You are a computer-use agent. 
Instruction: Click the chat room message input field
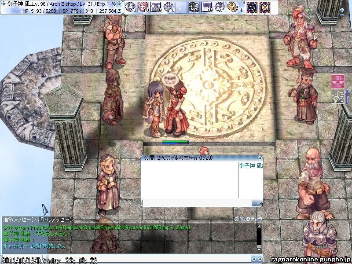pyautogui.click(x=197, y=203)
